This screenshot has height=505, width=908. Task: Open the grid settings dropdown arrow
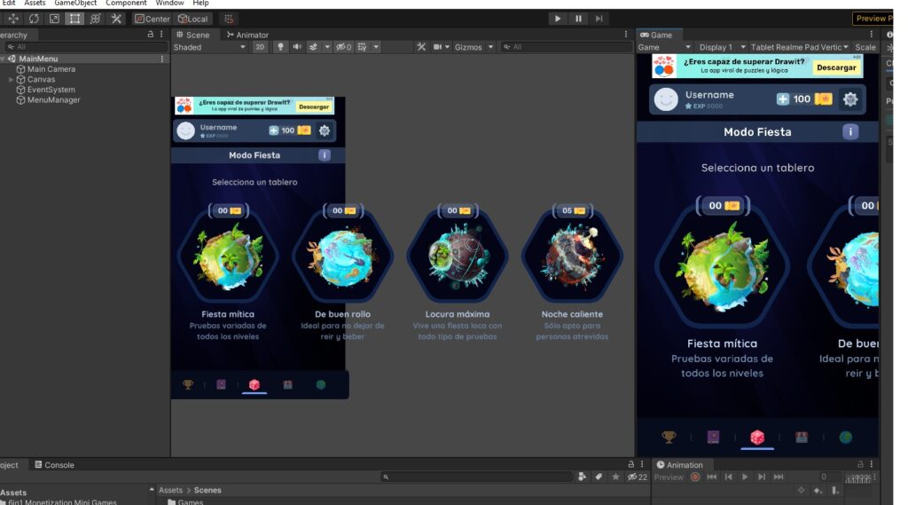(x=376, y=47)
